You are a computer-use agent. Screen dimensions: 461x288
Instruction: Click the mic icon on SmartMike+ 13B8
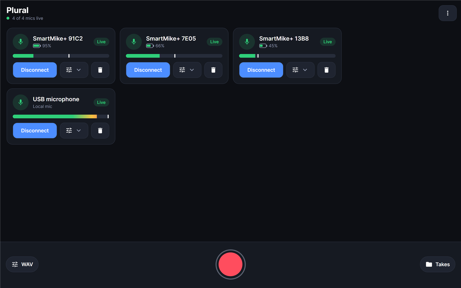pyautogui.click(x=247, y=42)
